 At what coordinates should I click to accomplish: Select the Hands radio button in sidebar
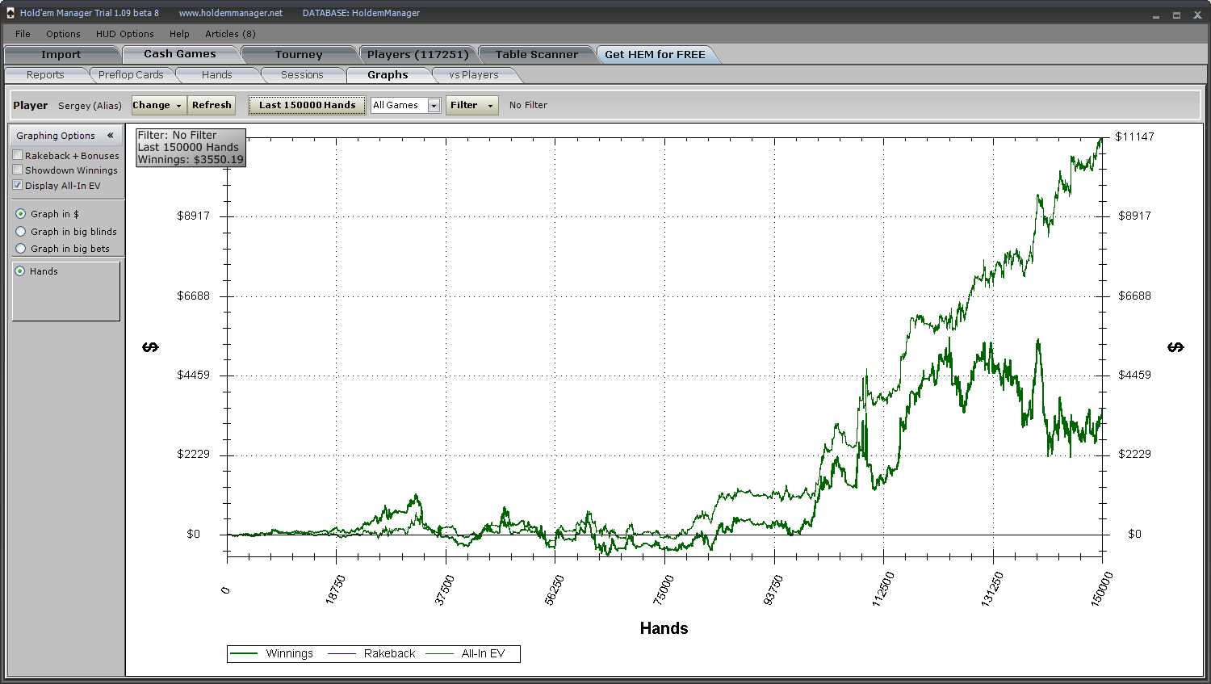tap(20, 271)
